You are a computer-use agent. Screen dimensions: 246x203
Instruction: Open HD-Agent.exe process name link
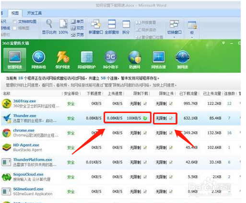coord(26,145)
